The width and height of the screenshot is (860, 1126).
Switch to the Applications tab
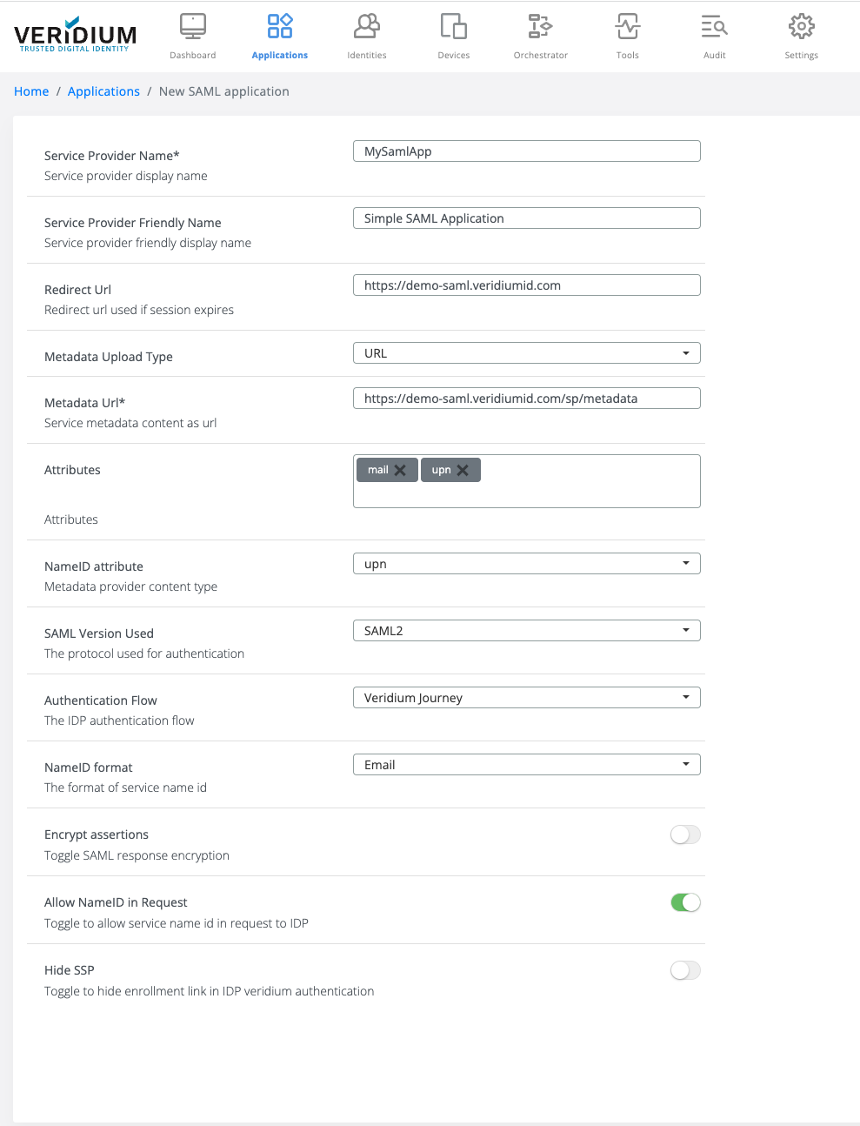279,37
